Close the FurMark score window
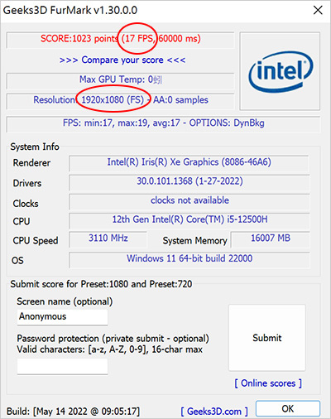Image resolution: width=331 pixels, height=419 pixels. (318, 11)
